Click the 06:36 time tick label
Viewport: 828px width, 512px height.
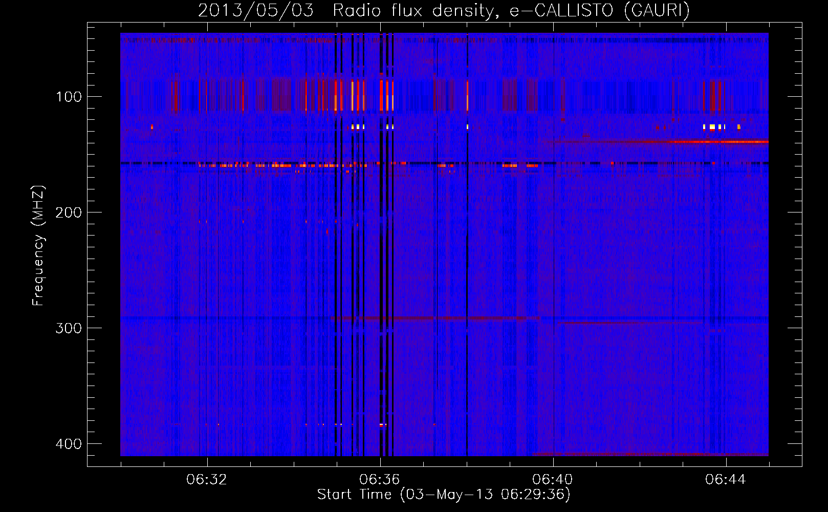click(380, 480)
